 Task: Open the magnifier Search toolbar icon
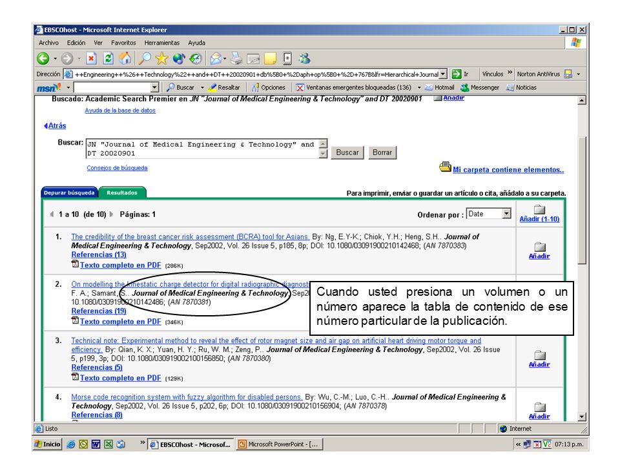(x=145, y=59)
